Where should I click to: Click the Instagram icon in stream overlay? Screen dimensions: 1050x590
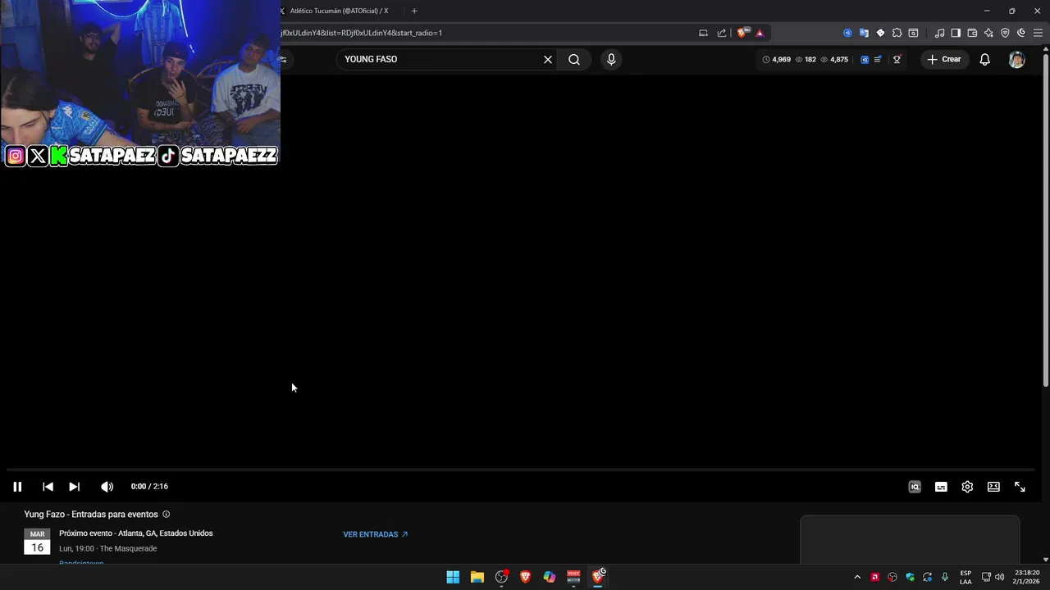point(16,156)
